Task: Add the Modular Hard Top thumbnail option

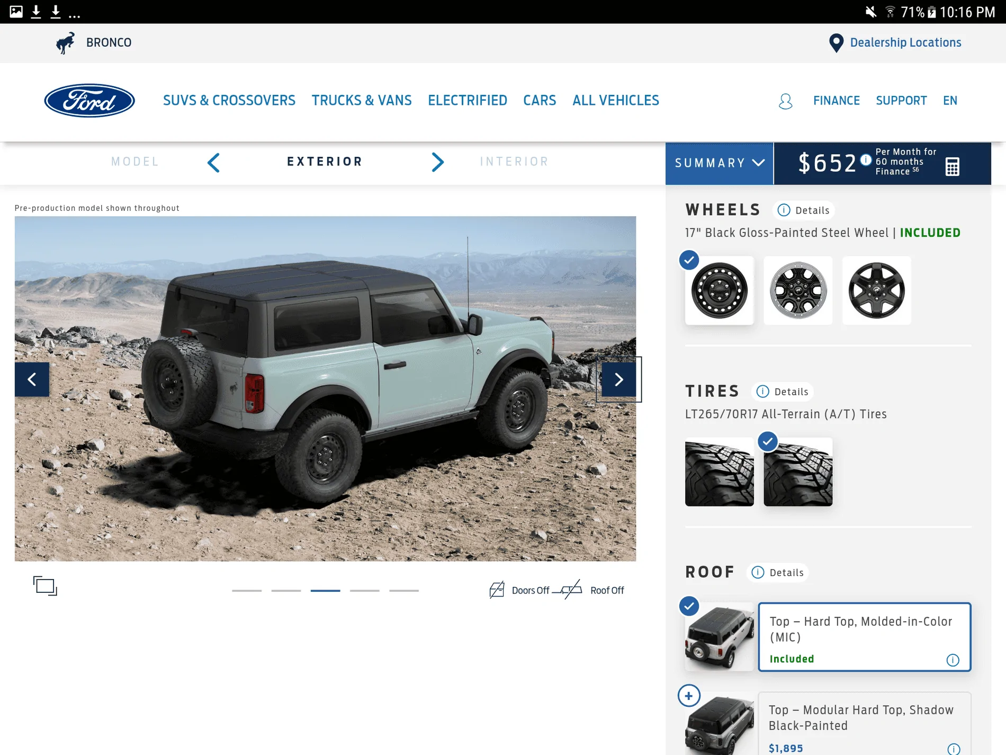Action: point(719,724)
